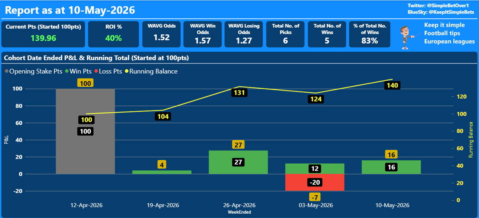Click the 104 running balance label

162,117
